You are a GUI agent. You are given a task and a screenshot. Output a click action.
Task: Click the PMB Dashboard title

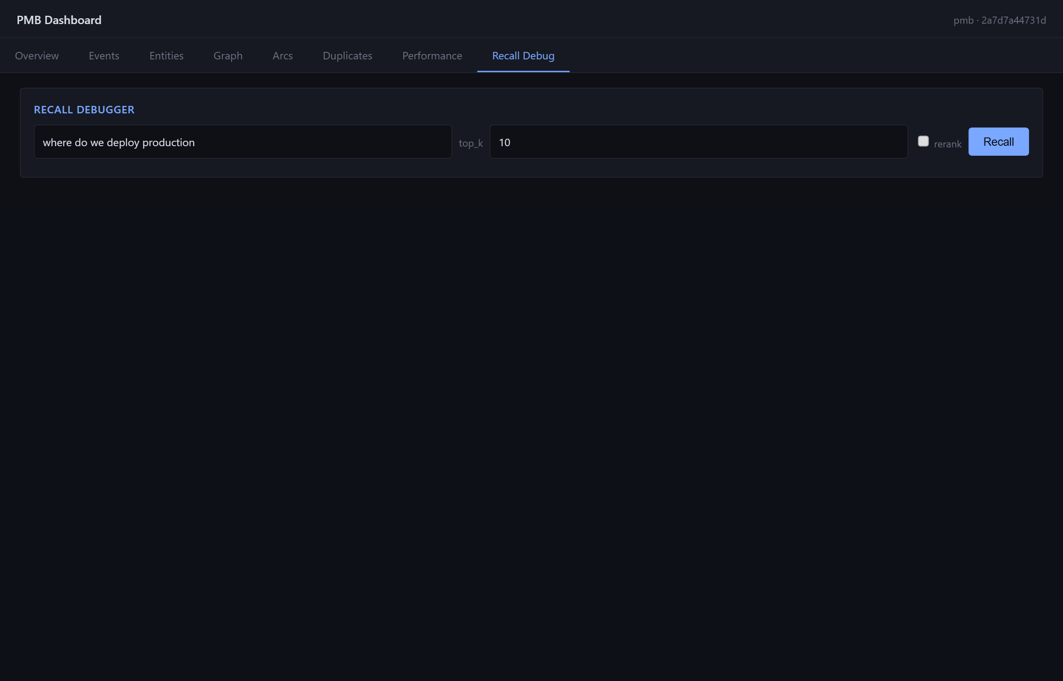59,20
